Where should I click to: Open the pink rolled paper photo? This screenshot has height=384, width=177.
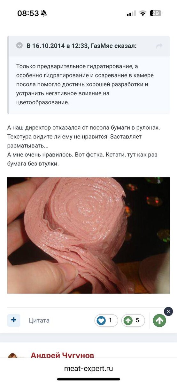tap(88, 236)
